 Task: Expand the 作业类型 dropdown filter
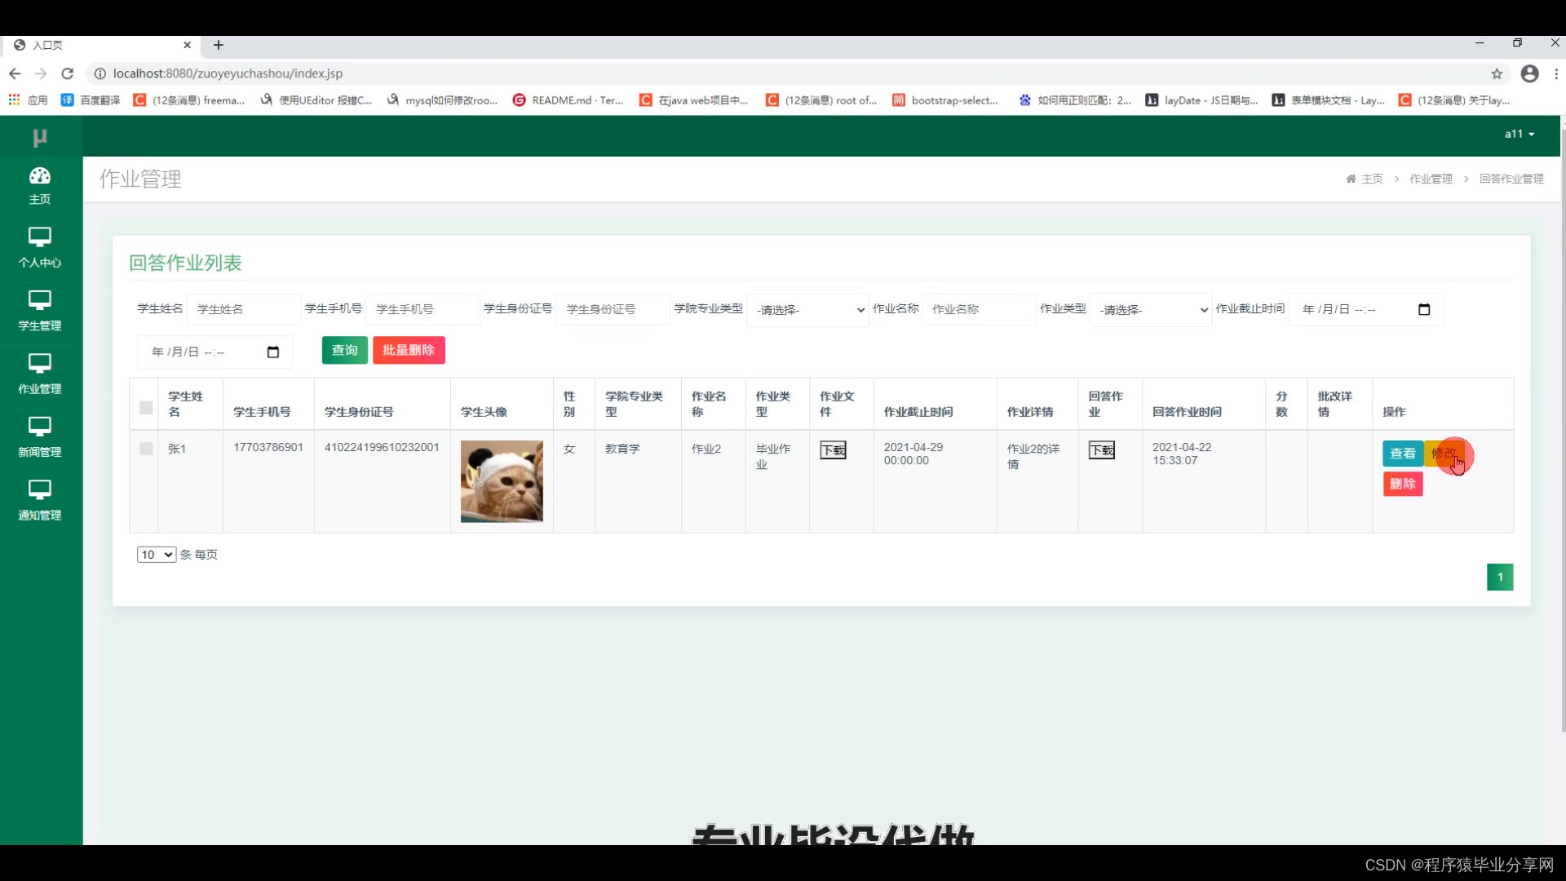1151,310
